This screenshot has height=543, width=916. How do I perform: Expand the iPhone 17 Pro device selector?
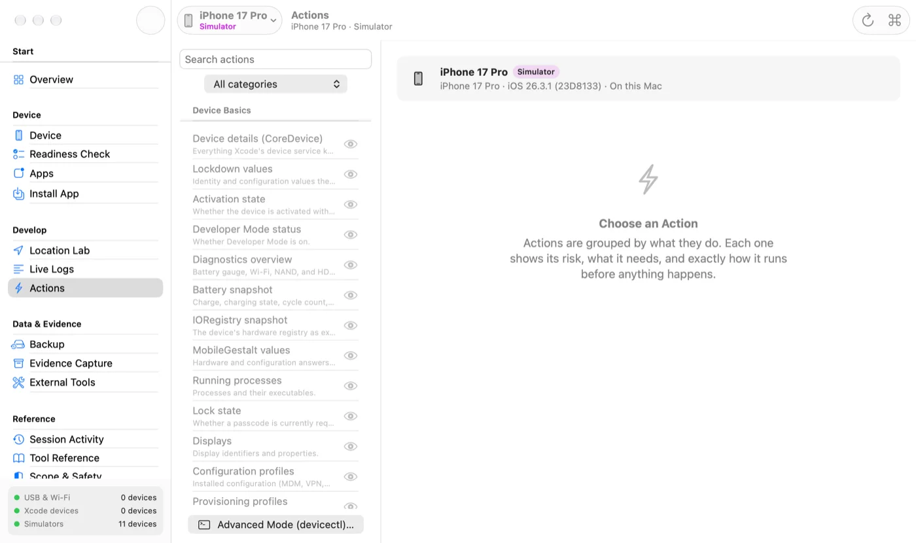click(x=230, y=20)
